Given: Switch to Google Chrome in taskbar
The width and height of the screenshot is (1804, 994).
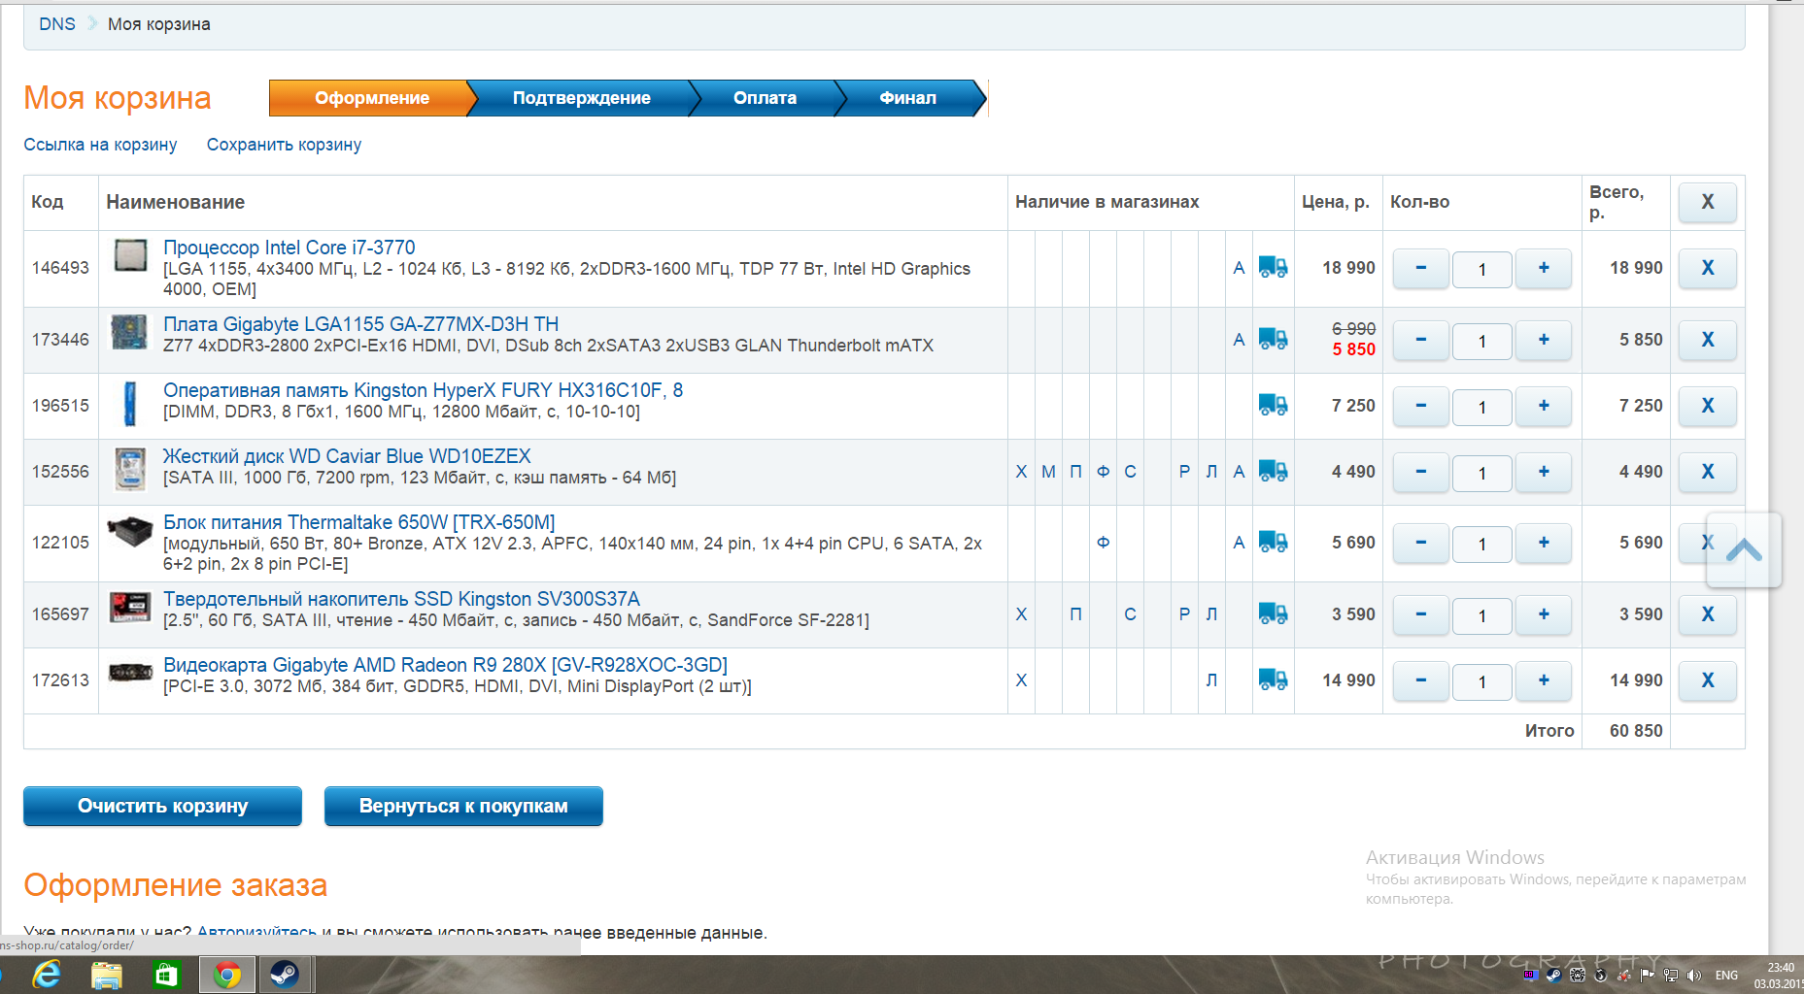Looking at the screenshot, I should 227,975.
